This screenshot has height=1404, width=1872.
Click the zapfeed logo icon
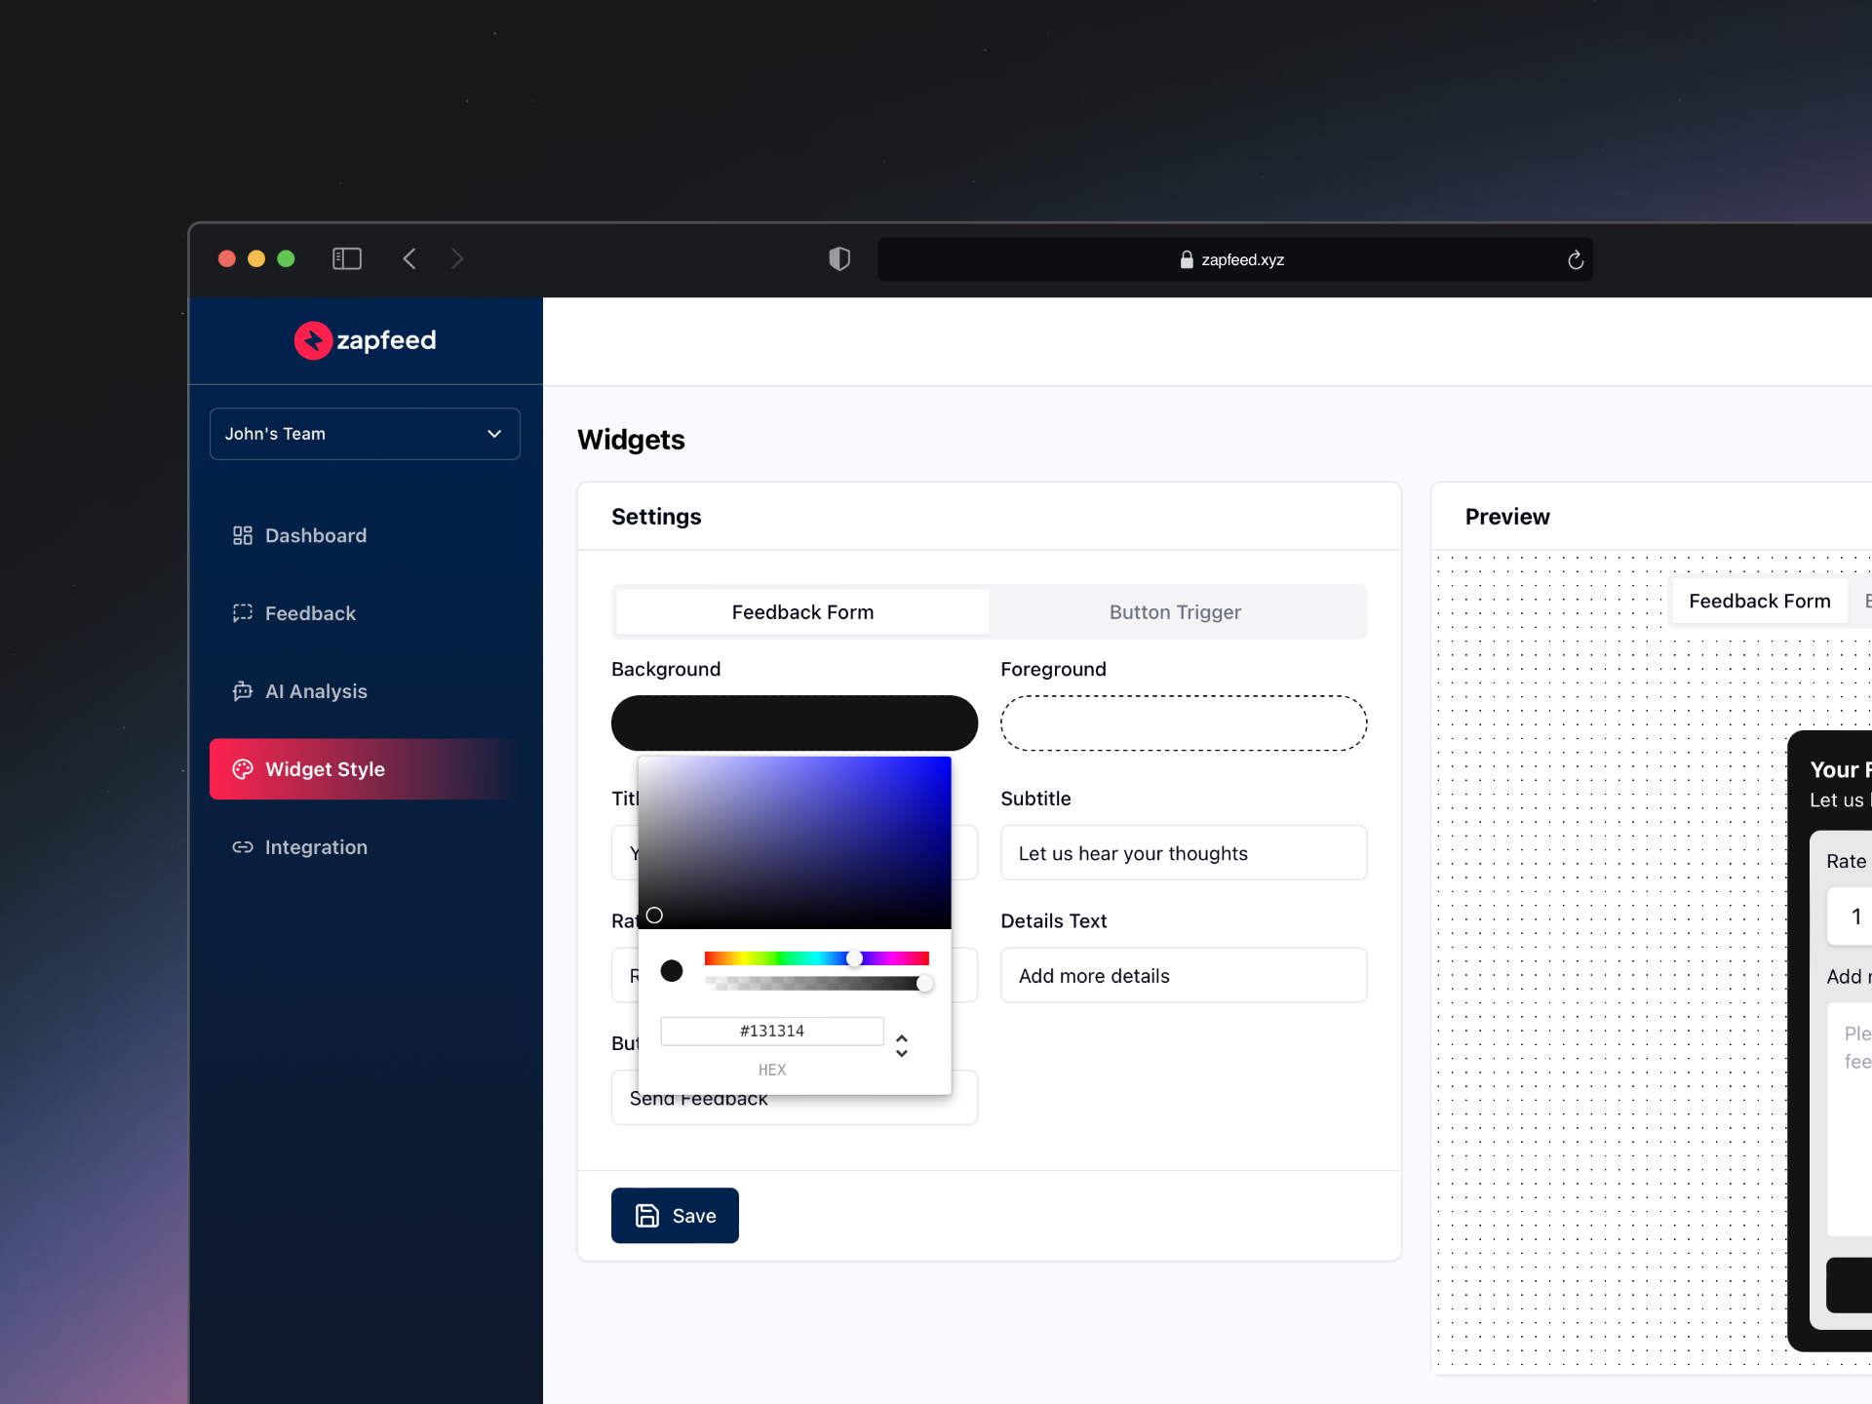pos(313,340)
